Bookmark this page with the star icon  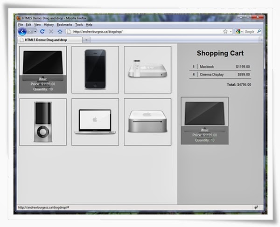pyautogui.click(x=225, y=32)
